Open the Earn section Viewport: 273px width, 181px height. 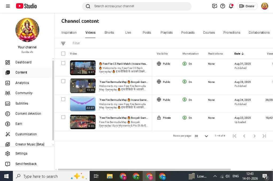19,124
